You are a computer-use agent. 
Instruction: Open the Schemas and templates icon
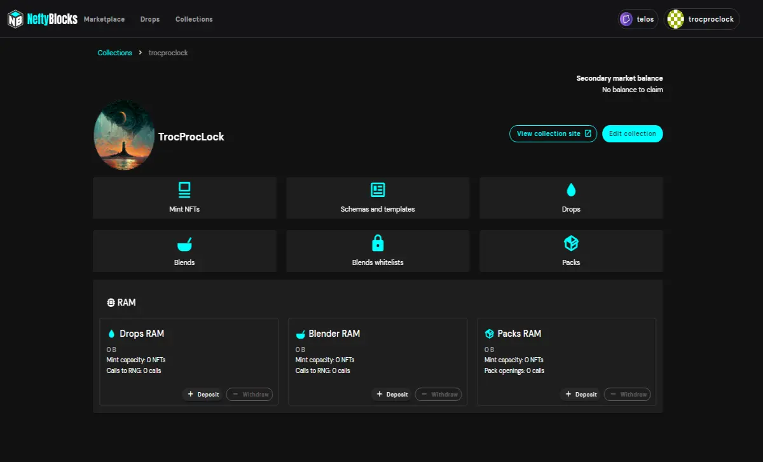(378, 189)
